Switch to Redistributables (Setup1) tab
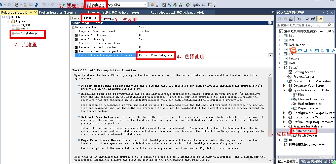336x164 pixels. tap(57, 12)
